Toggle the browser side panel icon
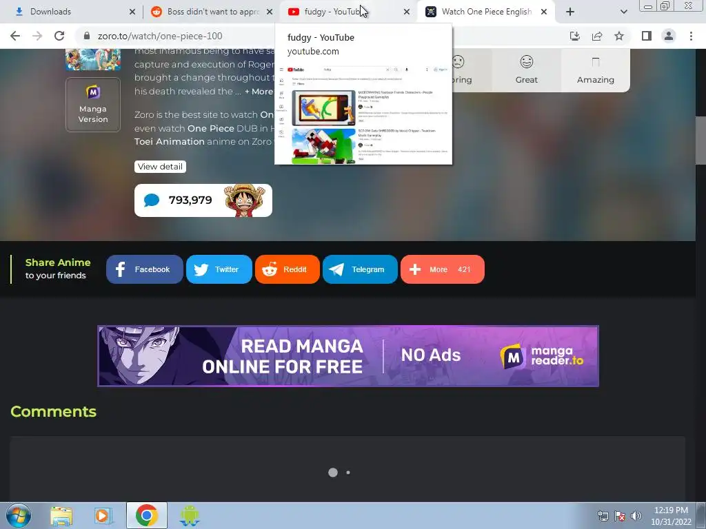This screenshot has width=706, height=529. [647, 36]
